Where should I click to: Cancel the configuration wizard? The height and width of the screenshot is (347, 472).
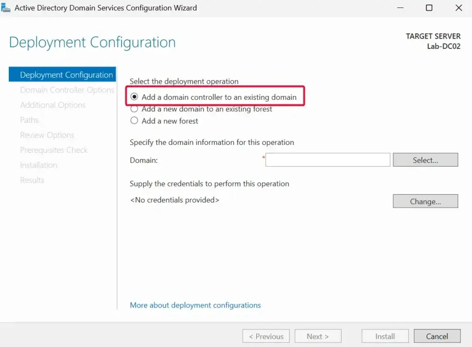pos(437,336)
